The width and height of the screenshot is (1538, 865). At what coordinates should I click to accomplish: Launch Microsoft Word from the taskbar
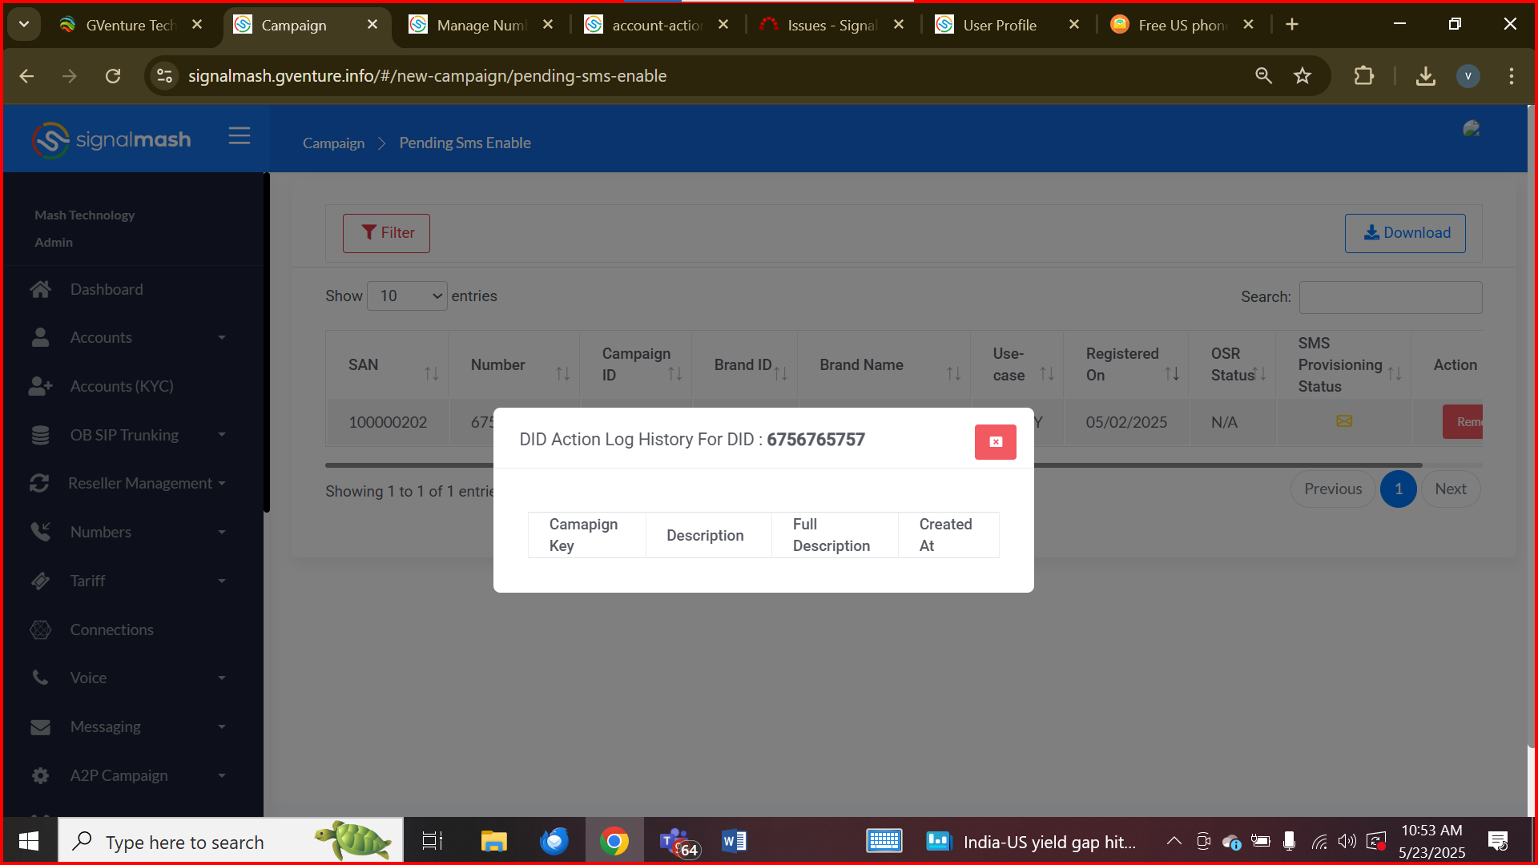[x=734, y=841]
